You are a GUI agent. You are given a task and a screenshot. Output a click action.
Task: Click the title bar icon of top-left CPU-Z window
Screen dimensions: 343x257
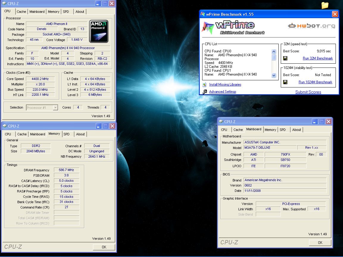(x=4, y=3)
